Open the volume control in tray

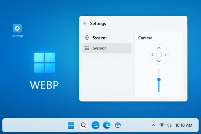169,125
